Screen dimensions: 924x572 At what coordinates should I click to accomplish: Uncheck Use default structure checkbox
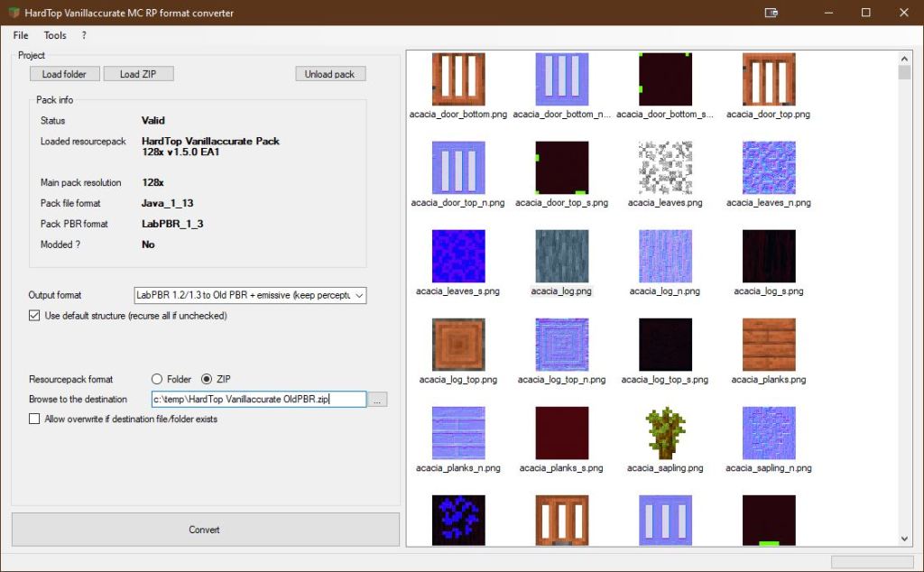coord(35,316)
